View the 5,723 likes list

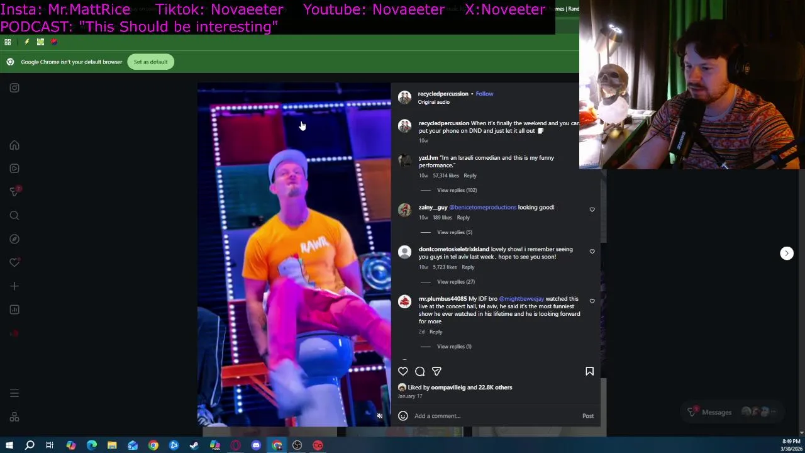pyautogui.click(x=445, y=267)
